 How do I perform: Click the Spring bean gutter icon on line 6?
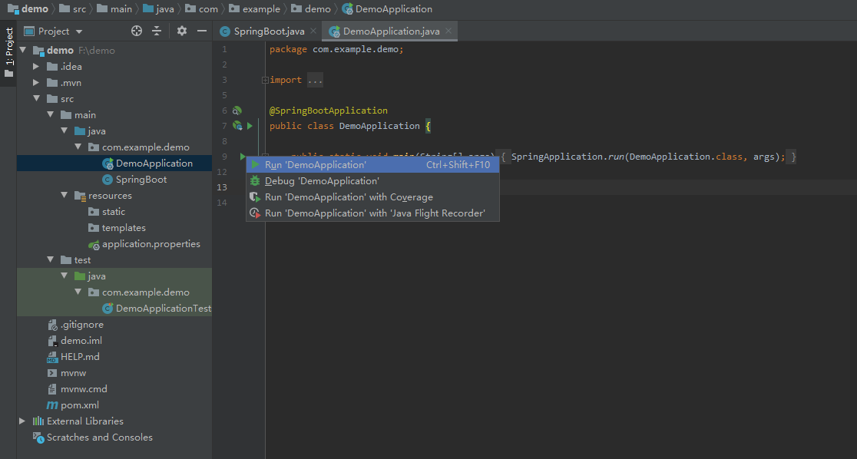(x=237, y=111)
